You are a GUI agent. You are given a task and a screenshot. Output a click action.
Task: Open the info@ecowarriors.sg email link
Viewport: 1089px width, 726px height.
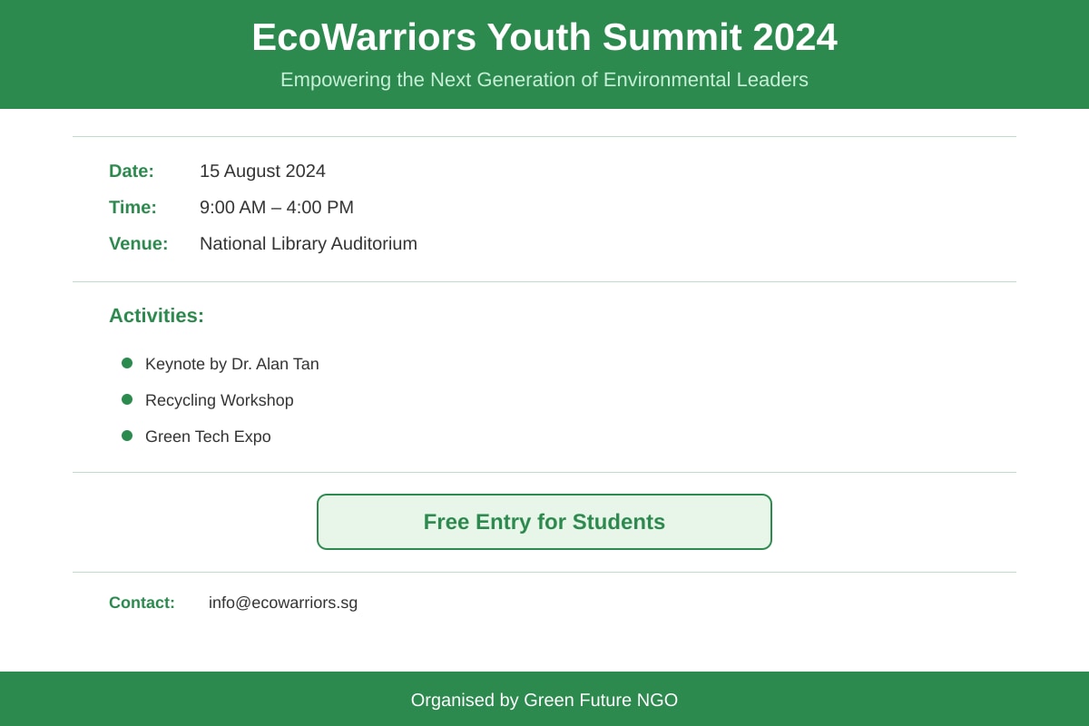[283, 603]
